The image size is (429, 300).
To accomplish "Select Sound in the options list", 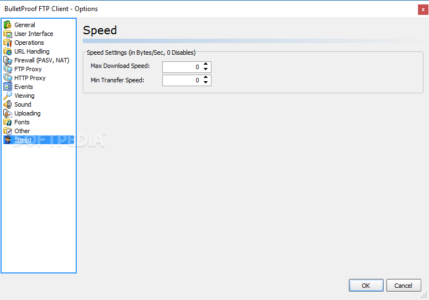I will (23, 104).
